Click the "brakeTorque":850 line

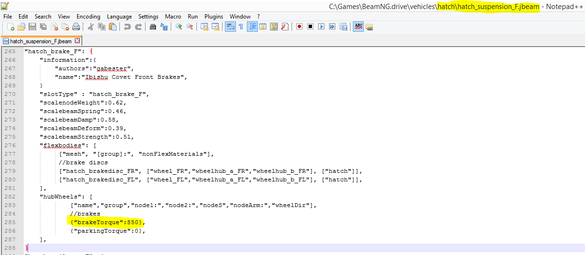(x=107, y=222)
